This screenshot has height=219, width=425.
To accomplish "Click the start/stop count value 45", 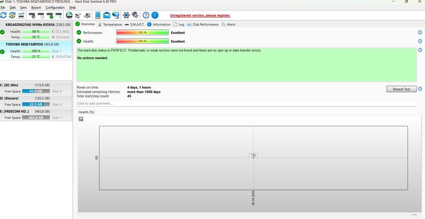I will (129, 96).
